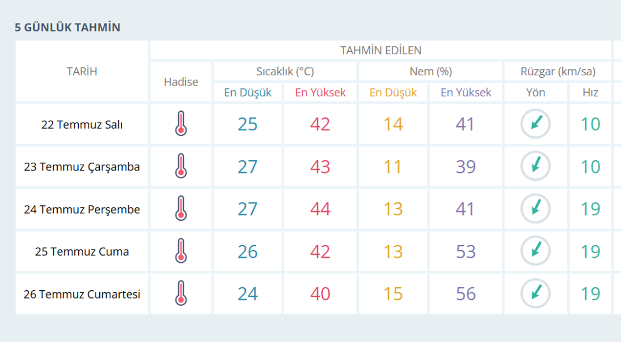The width and height of the screenshot is (621, 342).
Task: Select the 22 Temmuz Salı date cell
Action: [82, 125]
